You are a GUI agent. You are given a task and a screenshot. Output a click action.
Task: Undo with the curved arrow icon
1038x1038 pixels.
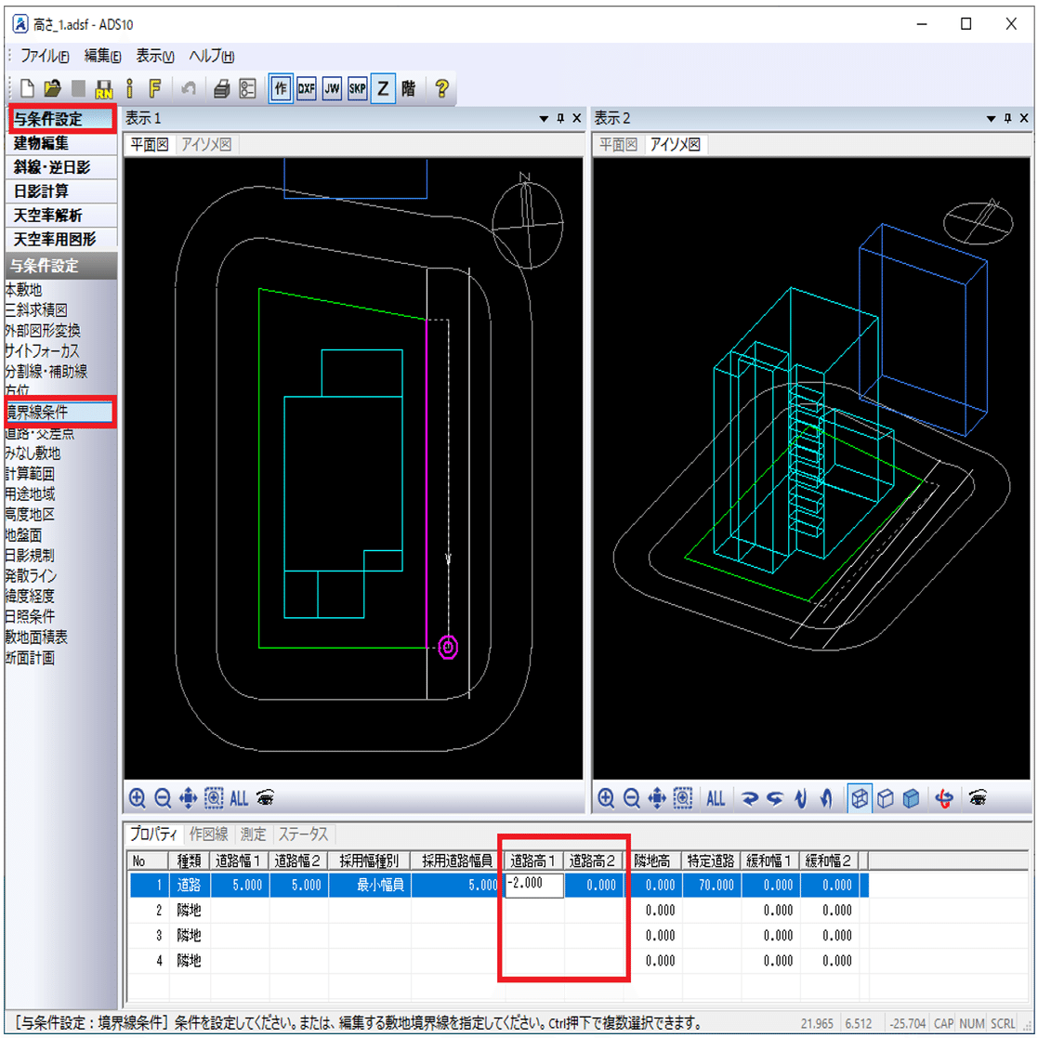189,88
